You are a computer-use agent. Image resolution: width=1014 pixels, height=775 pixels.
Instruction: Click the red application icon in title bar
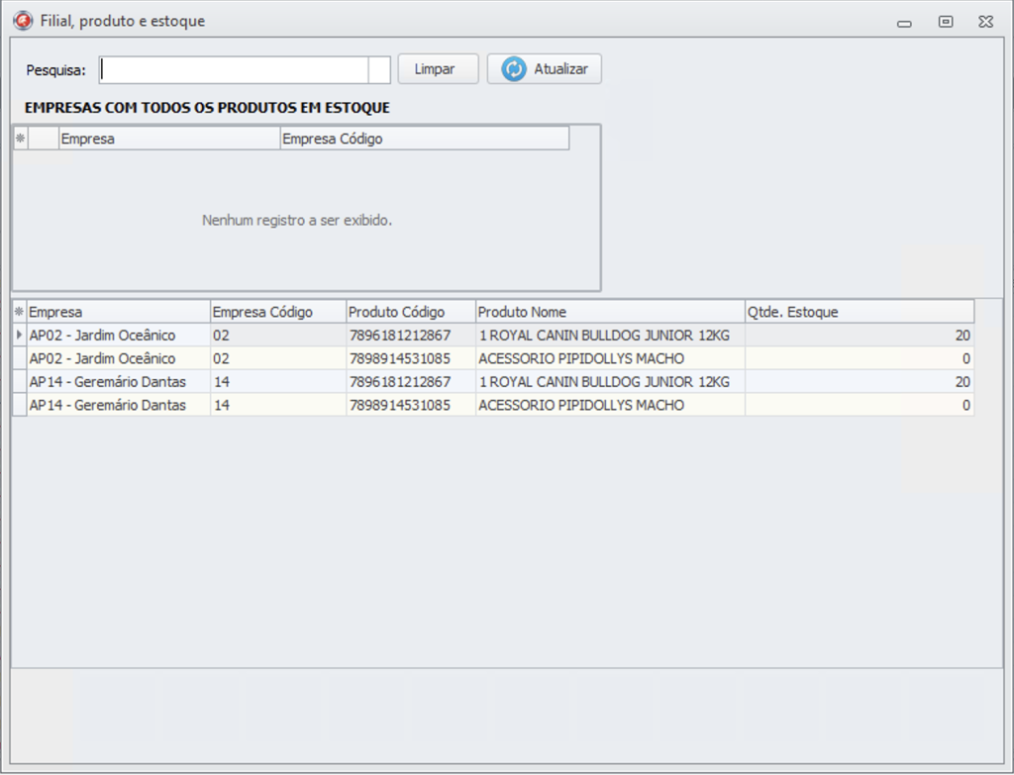tap(23, 21)
